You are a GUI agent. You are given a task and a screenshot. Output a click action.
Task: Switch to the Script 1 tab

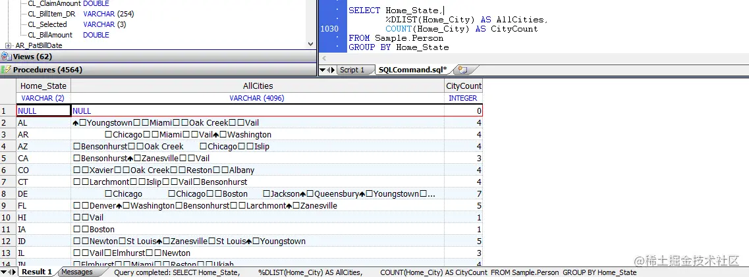click(x=352, y=70)
